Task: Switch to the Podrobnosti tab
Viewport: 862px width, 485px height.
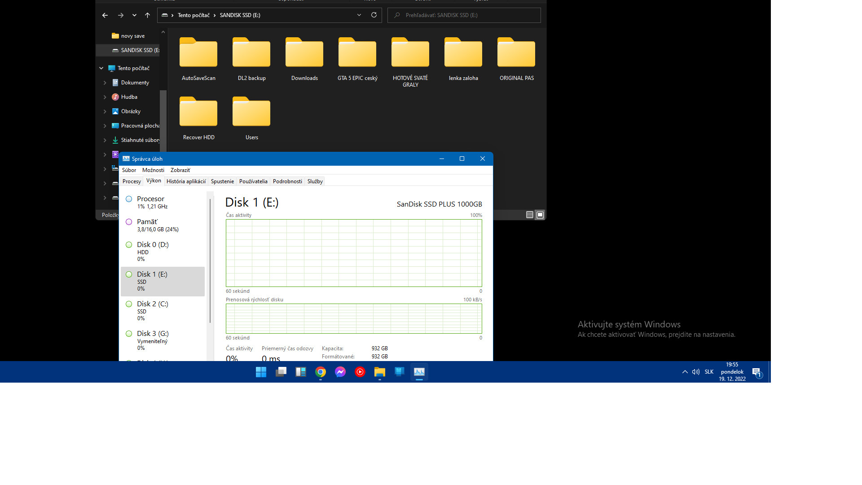Action: [x=287, y=181]
